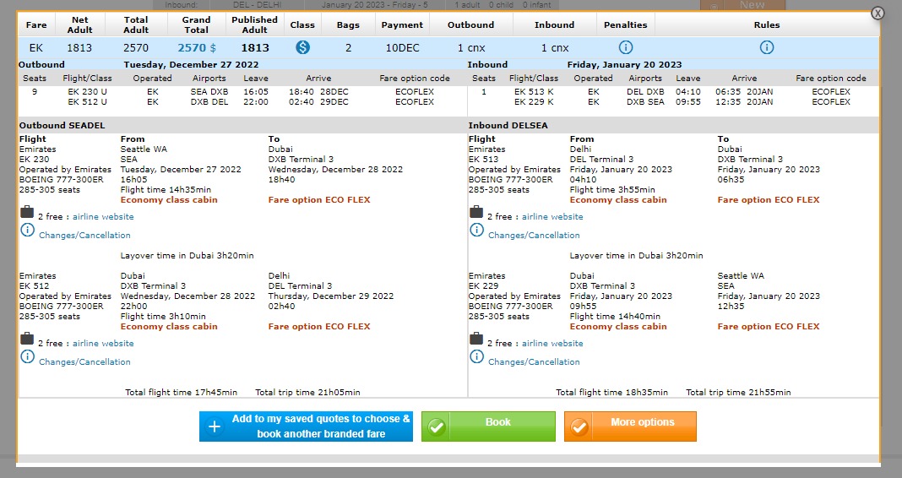The image size is (902, 478).
Task: Click baggage icon for outbound EK 512
Action: click(27, 339)
